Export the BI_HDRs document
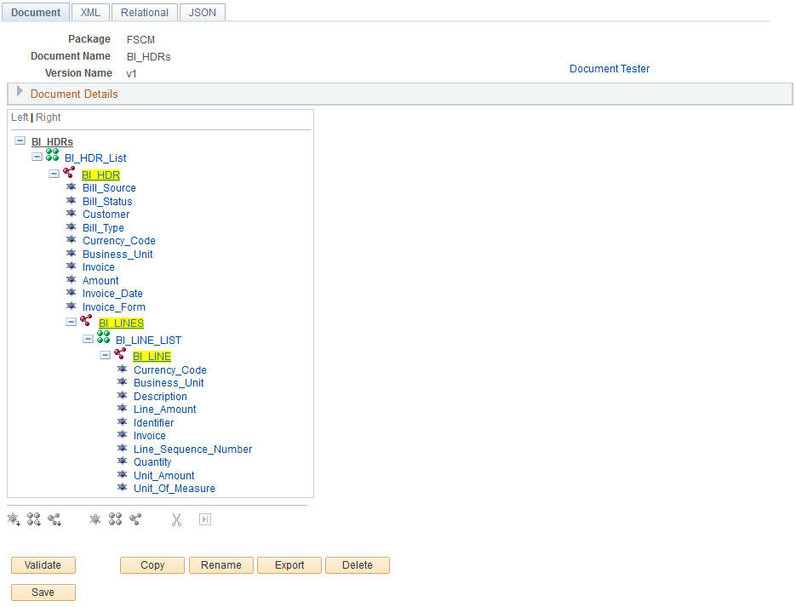This screenshot has width=796, height=607. tap(289, 564)
